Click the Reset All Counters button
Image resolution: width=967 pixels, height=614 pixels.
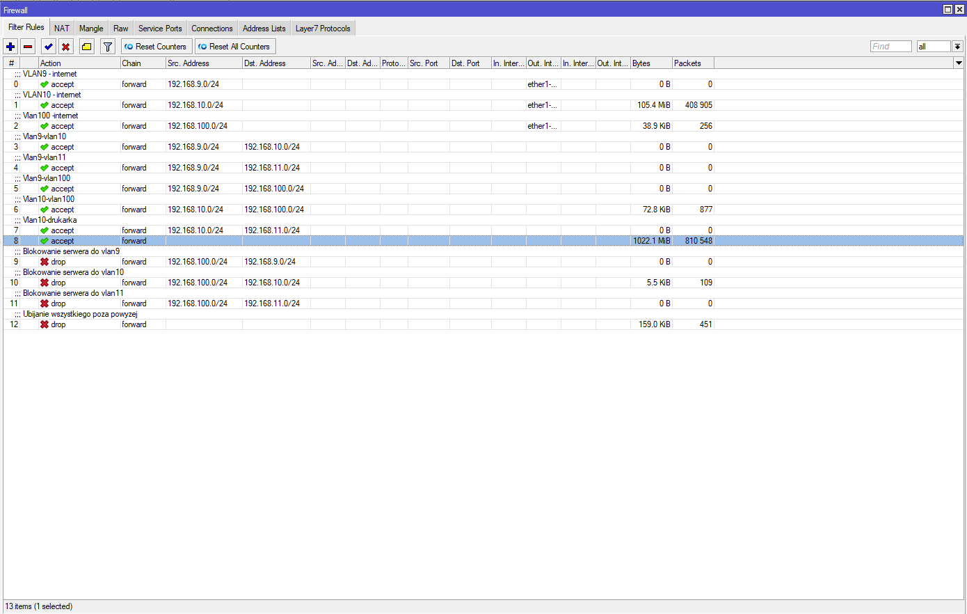(x=235, y=47)
